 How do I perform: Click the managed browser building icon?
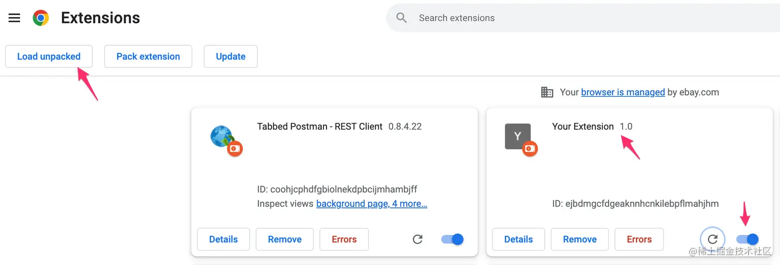click(x=547, y=92)
